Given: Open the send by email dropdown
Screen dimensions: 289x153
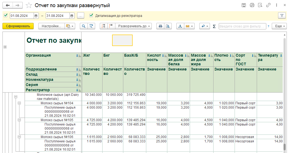Looking at the screenshot, I should pos(189,26).
